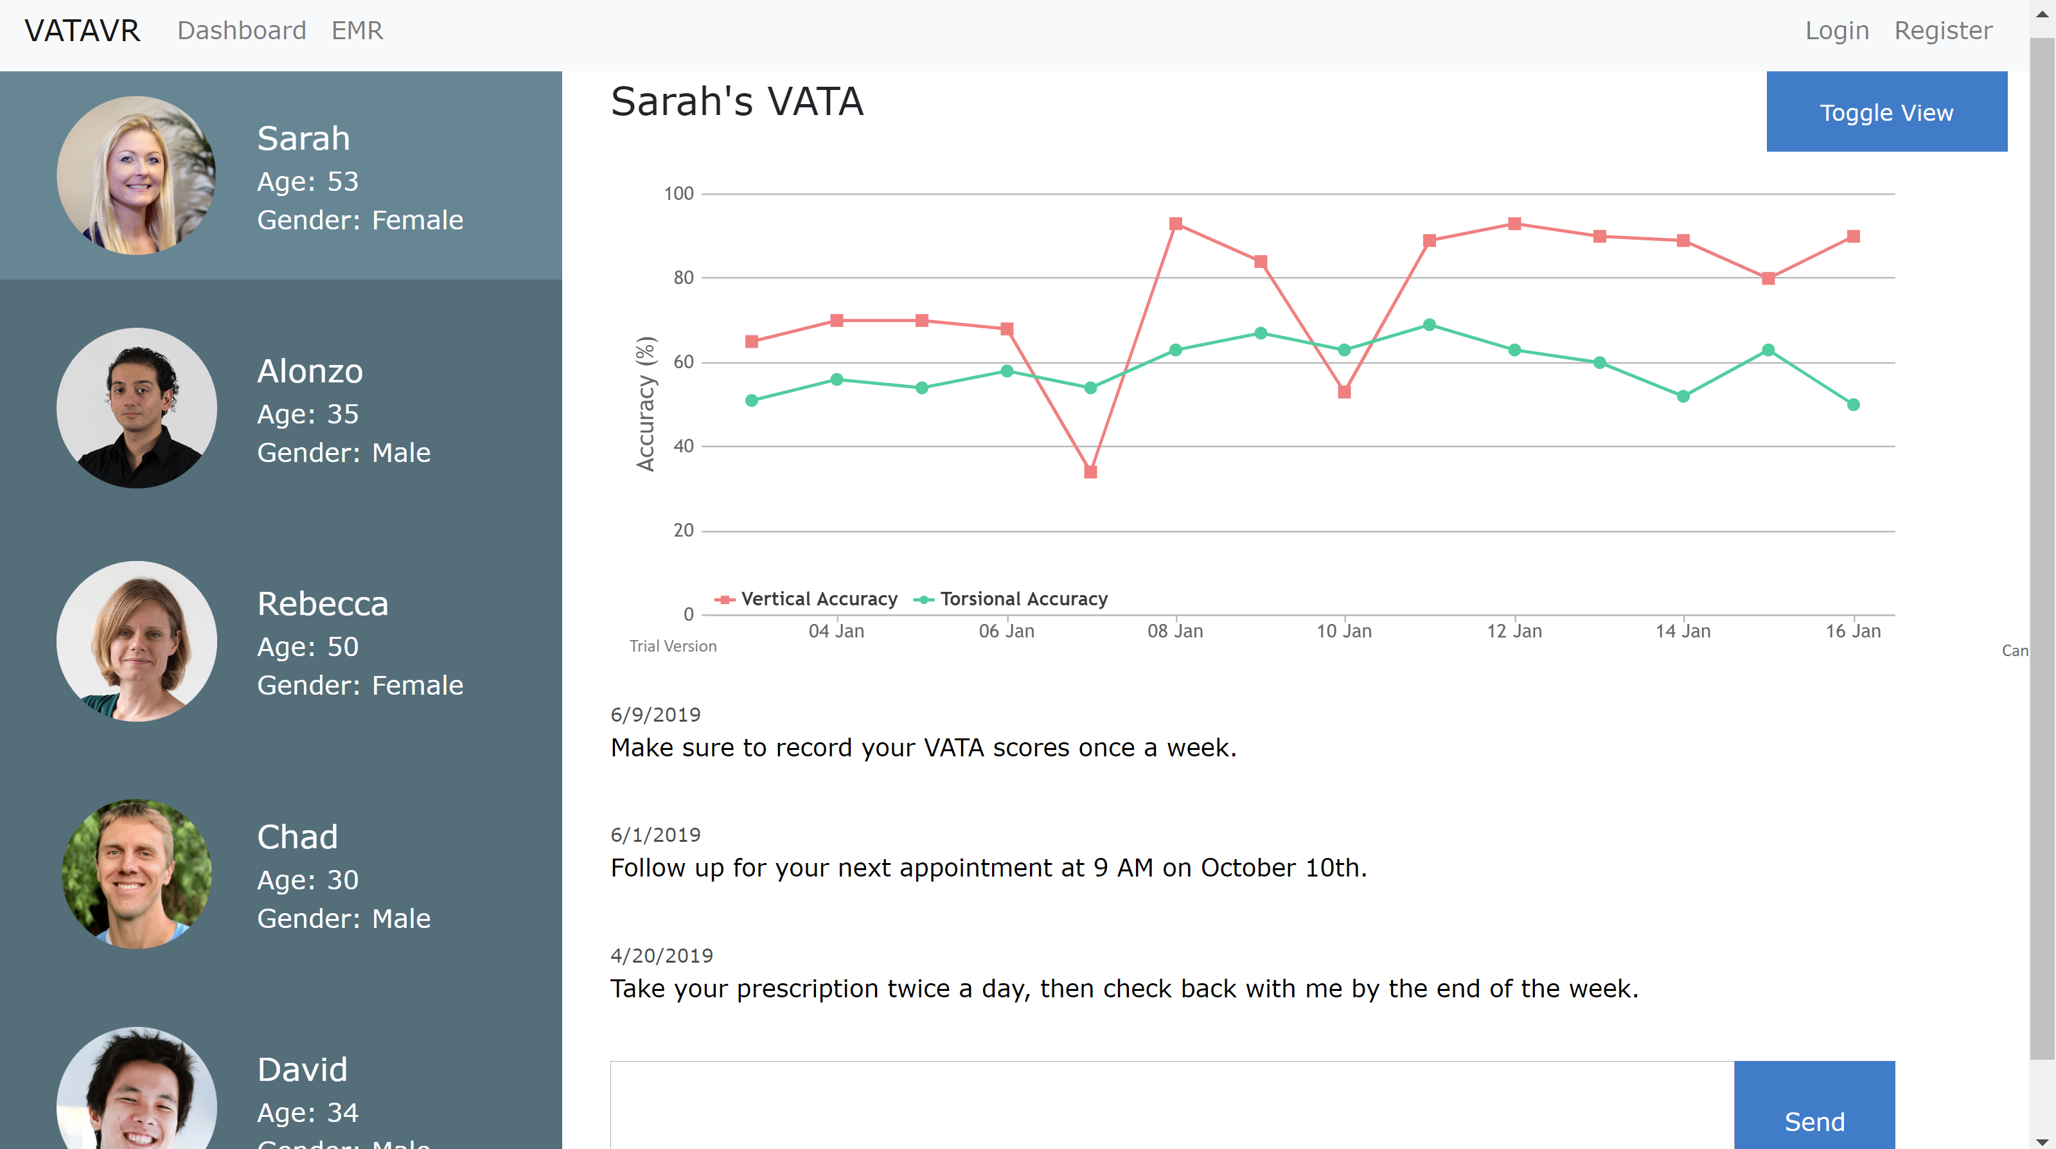Click the scrollbar up arrow
2056x1149 pixels.
(x=2042, y=13)
